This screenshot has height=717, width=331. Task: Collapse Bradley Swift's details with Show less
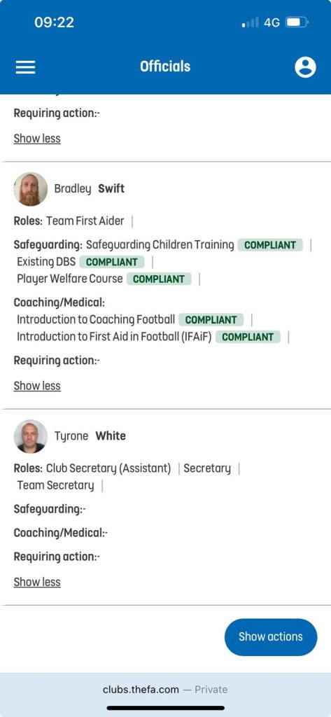pos(37,386)
